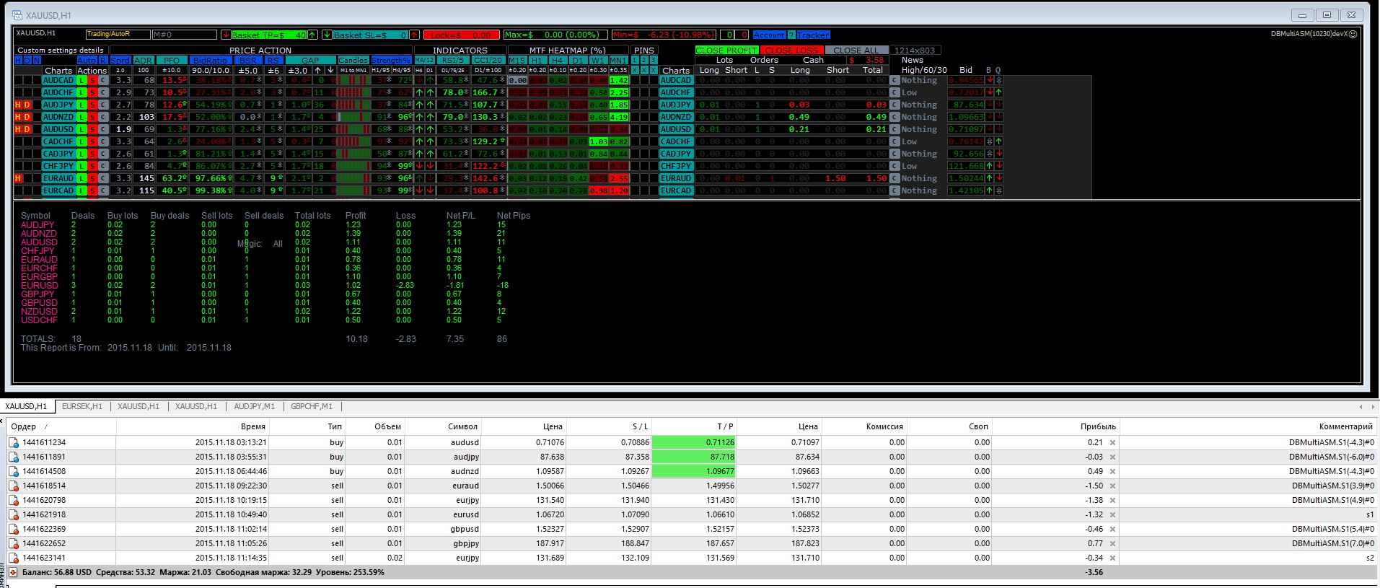This screenshot has width=1380, height=588.
Task: Click the grey C action button for EURCAD
Action: click(x=103, y=190)
